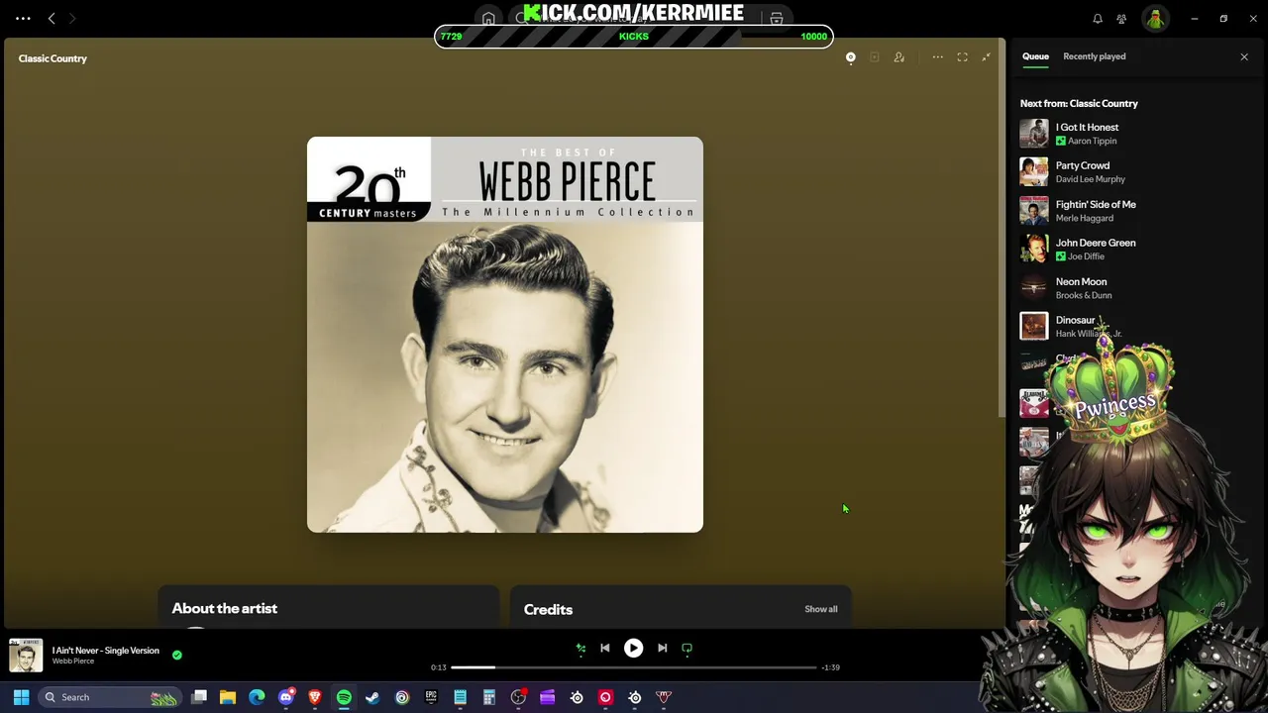The image size is (1268, 713).
Task: Open Aaron Tippin artist link
Action: pyautogui.click(x=1092, y=141)
